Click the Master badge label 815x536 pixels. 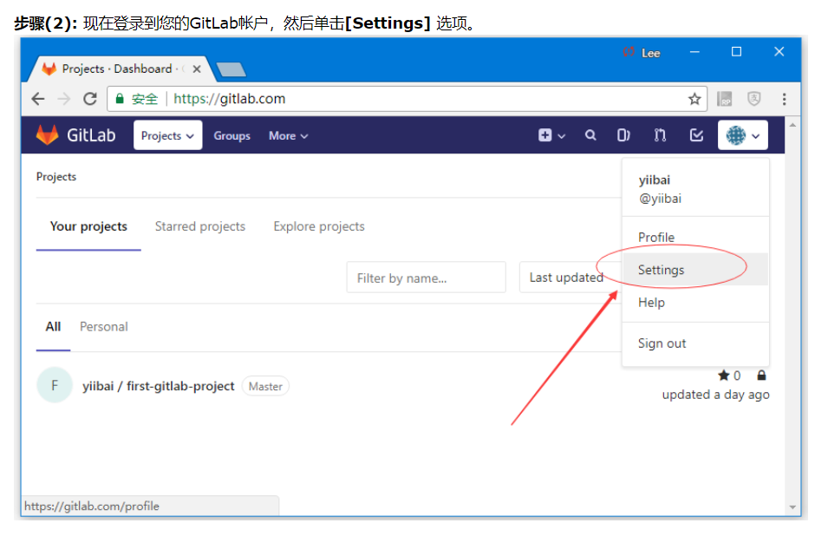pos(265,386)
